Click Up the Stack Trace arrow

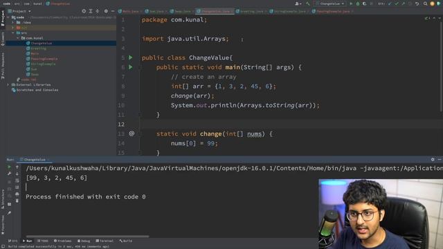[x=17, y=167]
